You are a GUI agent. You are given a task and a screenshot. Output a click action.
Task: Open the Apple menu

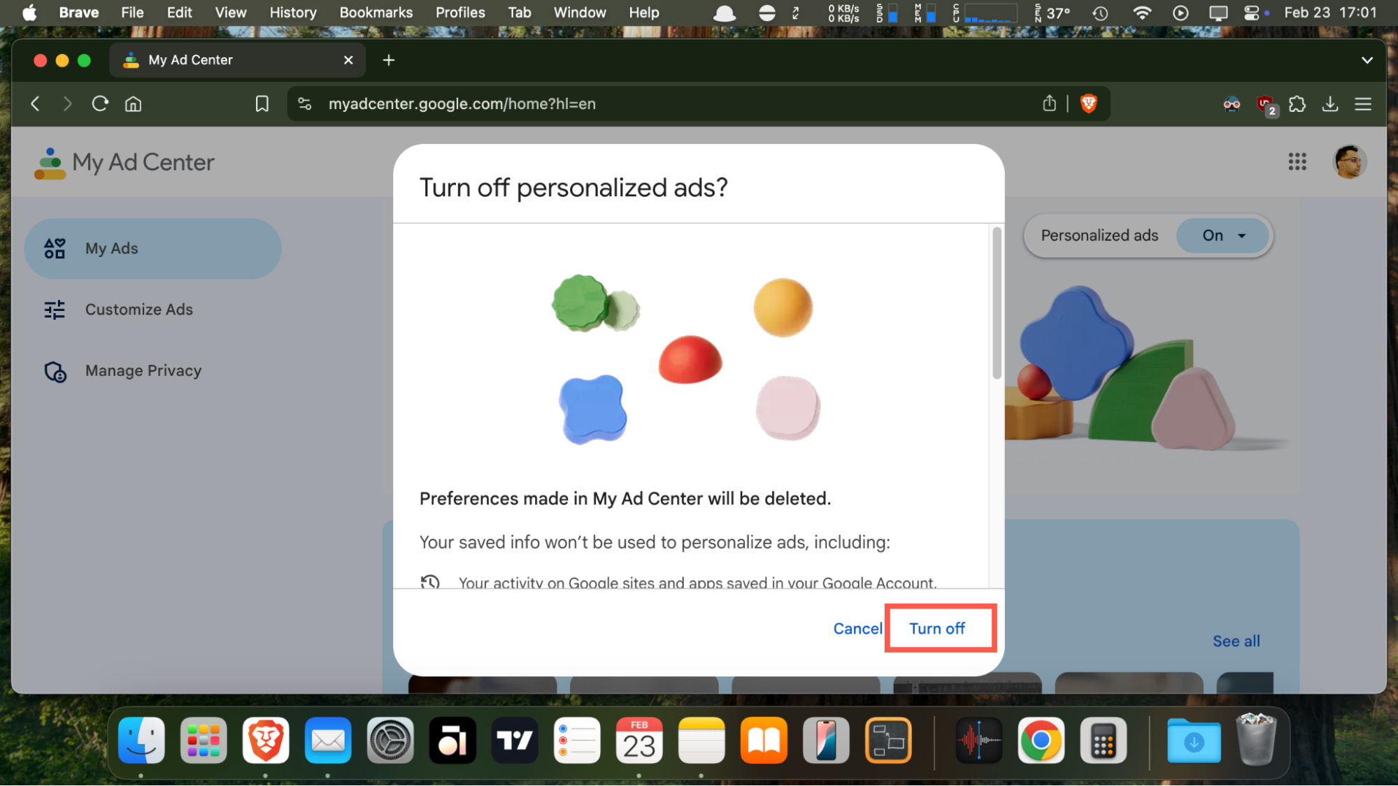click(x=29, y=13)
